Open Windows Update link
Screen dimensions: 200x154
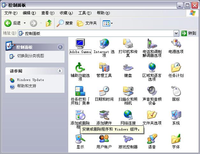30,80
